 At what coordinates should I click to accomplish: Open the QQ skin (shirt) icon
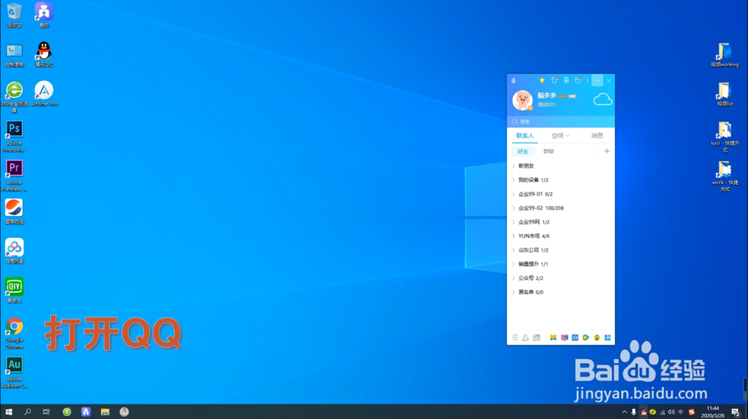[x=554, y=81]
